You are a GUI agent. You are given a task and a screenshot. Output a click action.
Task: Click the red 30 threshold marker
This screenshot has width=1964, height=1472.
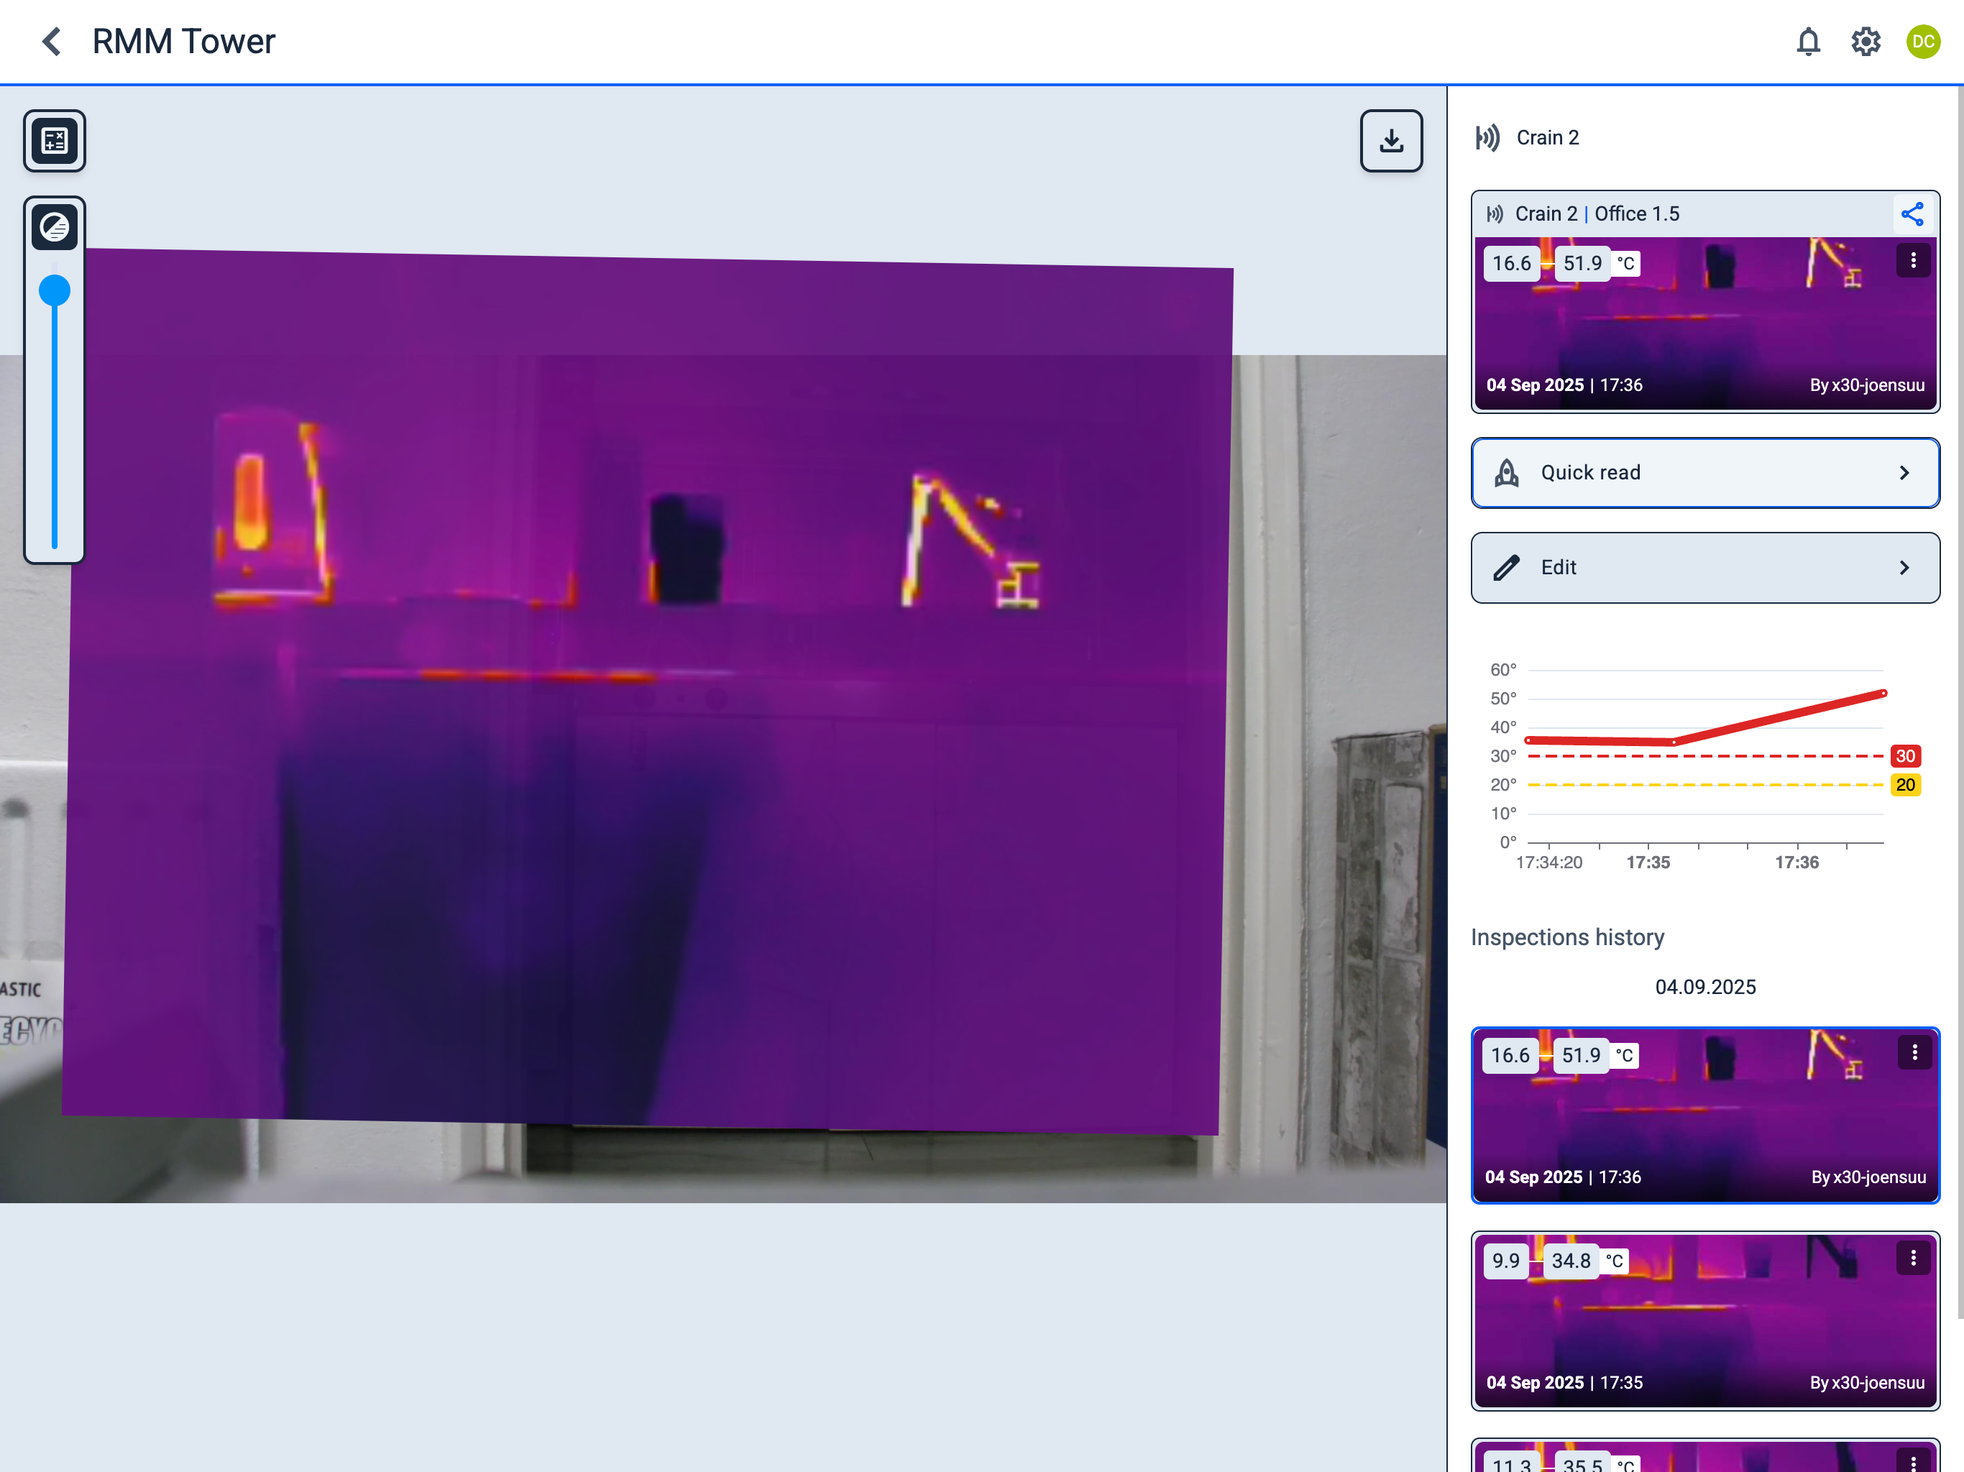coord(1904,756)
